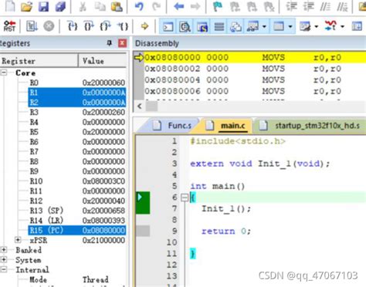This screenshot has width=366, height=287.
Task: Insert a bookmark with the flag icon
Action: 218,7
